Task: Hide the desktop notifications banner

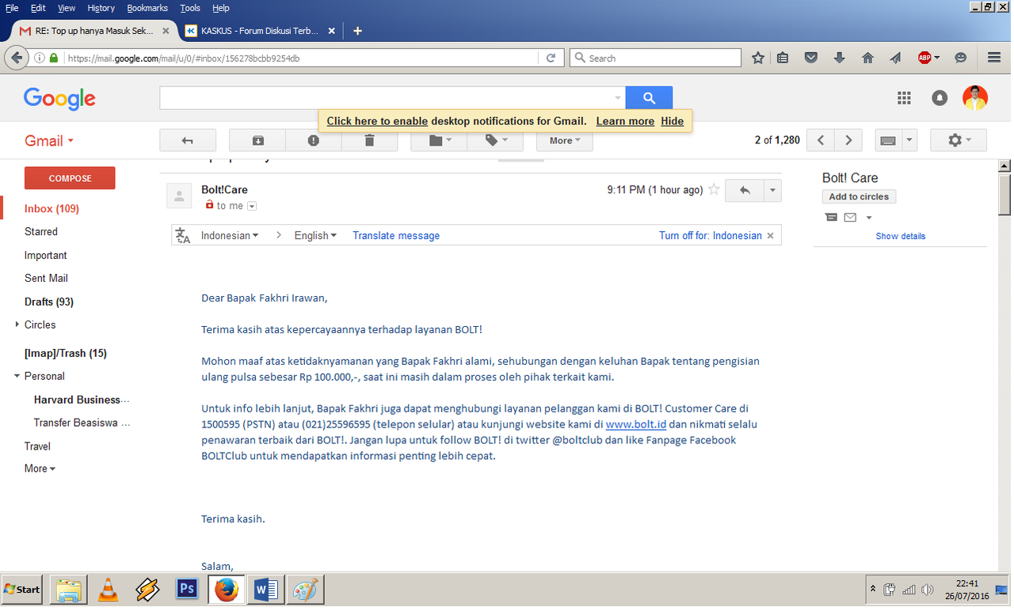Action: click(x=672, y=121)
